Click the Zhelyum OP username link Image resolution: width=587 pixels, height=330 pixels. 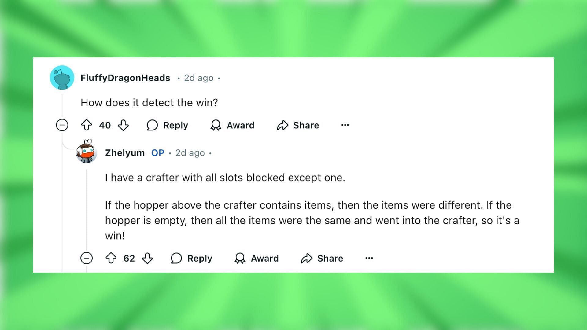pyautogui.click(x=124, y=152)
